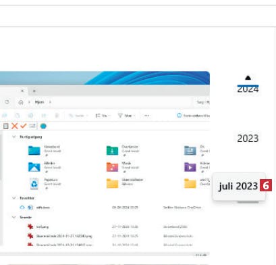Add a new tab with the plus button
The height and width of the screenshot is (265, 276).
pos(34,91)
